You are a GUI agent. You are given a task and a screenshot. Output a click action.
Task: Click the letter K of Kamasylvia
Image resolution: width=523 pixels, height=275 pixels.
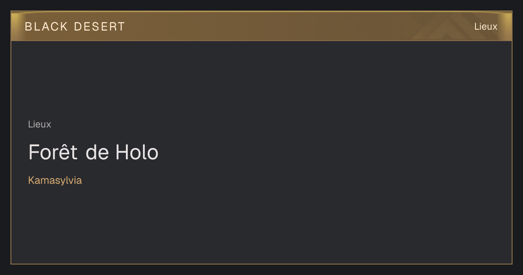point(31,180)
